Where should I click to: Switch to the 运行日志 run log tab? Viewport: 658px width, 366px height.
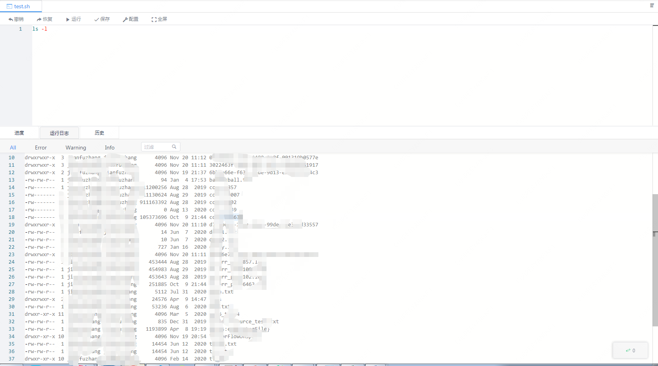pyautogui.click(x=59, y=133)
